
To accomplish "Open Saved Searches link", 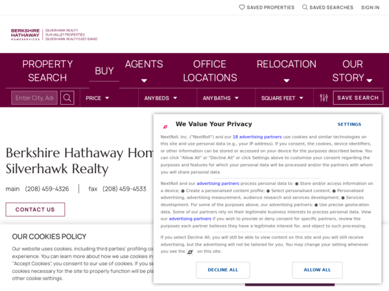I will (x=327, y=7).
